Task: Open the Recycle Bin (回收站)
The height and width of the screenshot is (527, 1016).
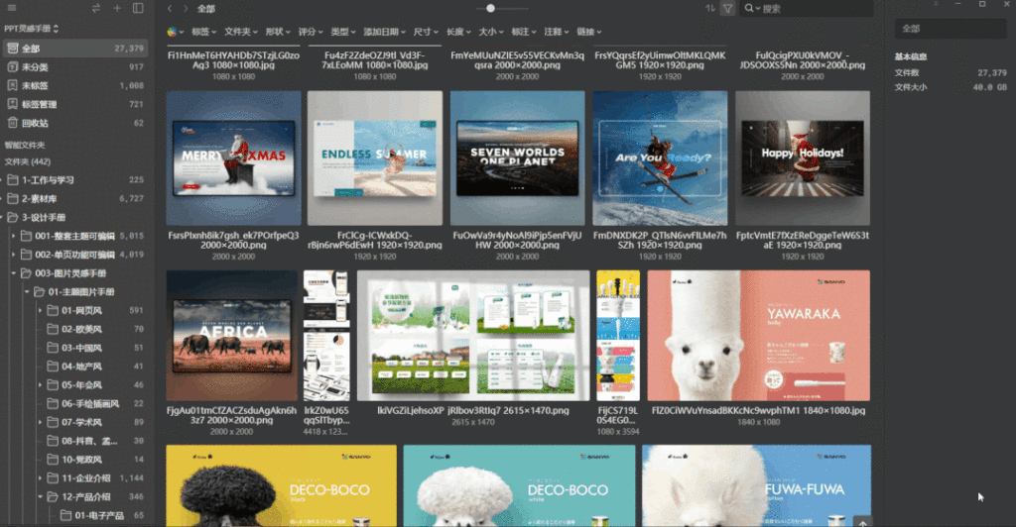Action: (x=35, y=123)
